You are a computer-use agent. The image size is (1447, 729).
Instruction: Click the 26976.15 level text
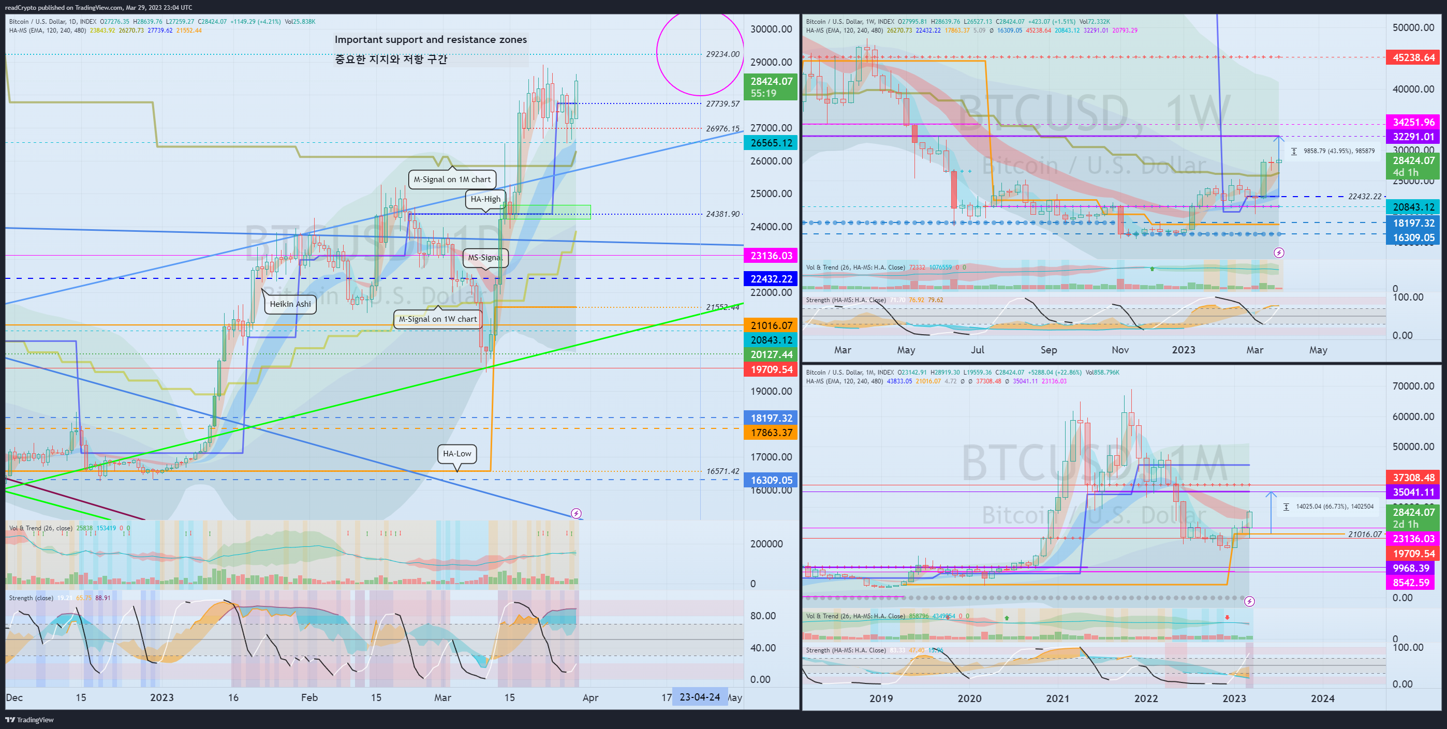722,128
